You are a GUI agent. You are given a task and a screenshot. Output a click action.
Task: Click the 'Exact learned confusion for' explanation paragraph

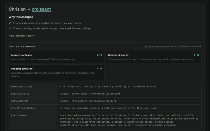[129, 120]
